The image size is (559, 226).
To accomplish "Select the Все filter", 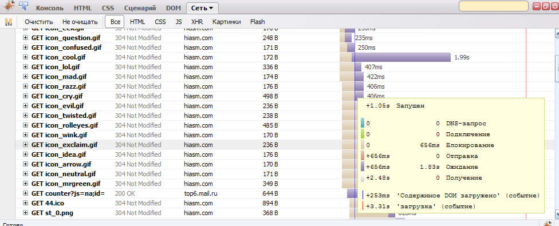I will click(x=115, y=22).
